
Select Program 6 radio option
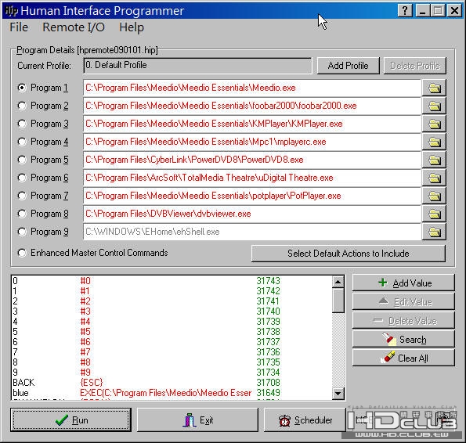click(22, 178)
